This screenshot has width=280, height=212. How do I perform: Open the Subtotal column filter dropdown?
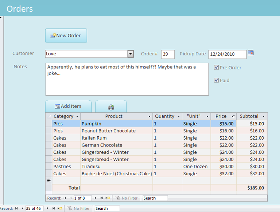pos(264,117)
